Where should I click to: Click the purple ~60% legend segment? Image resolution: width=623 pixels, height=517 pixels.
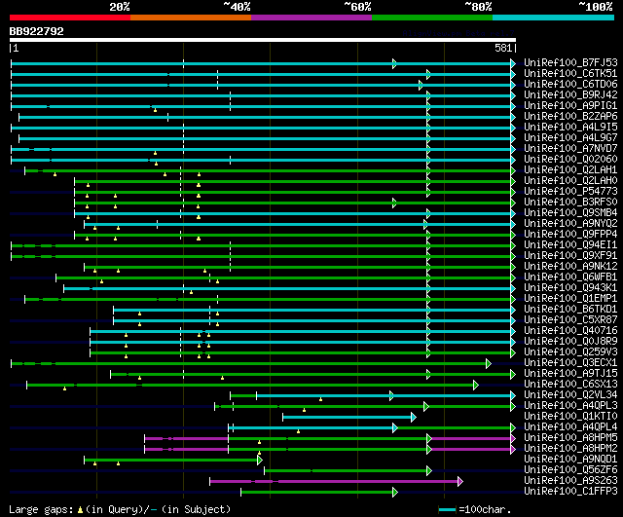pos(311,18)
